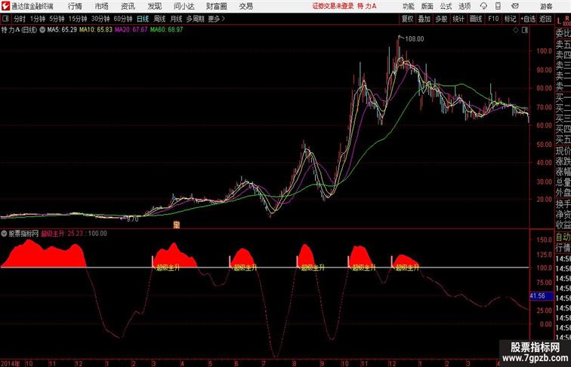571x367 pixels.
Task: Open the 资讯 menu
Action: click(128, 6)
